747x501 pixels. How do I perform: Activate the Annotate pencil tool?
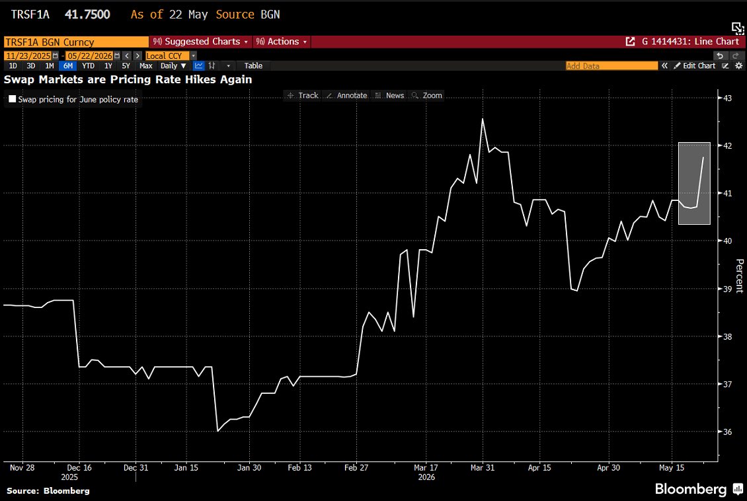coord(346,95)
